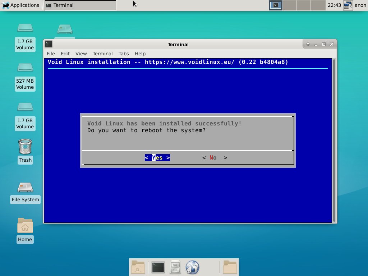Screen dimensions: 368x276
Task: Open the Terminal window menu icon in titlebar
Action: point(49,44)
